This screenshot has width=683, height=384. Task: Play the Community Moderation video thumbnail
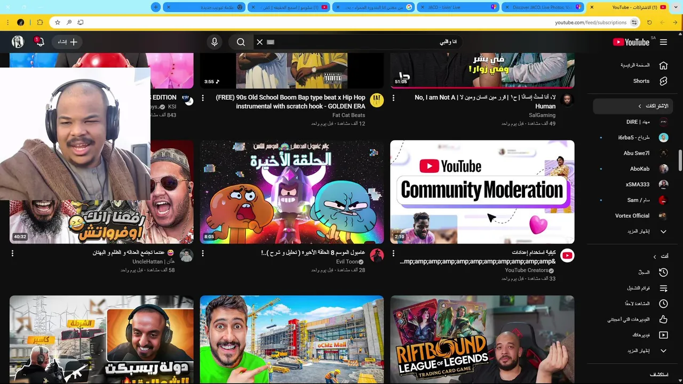coord(482,192)
